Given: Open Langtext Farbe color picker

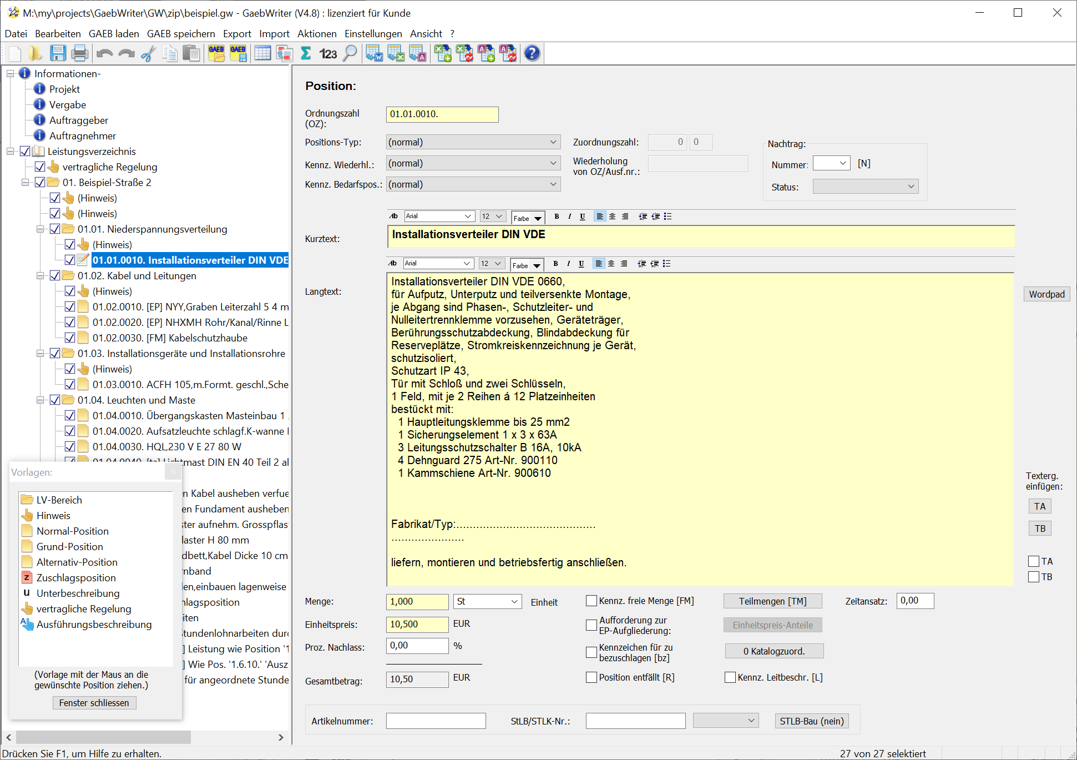Looking at the screenshot, I should [527, 265].
